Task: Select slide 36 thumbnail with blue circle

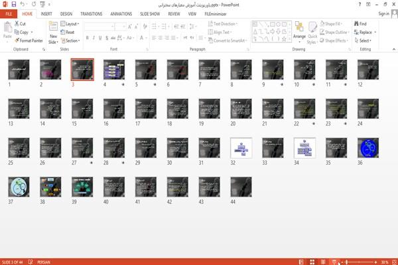Action: 368,148
